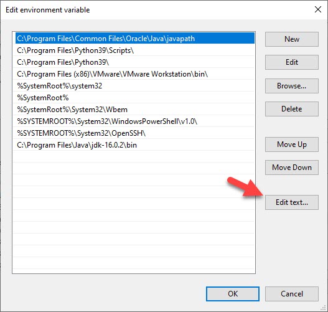
Task: Click the Edit button
Action: tap(292, 62)
